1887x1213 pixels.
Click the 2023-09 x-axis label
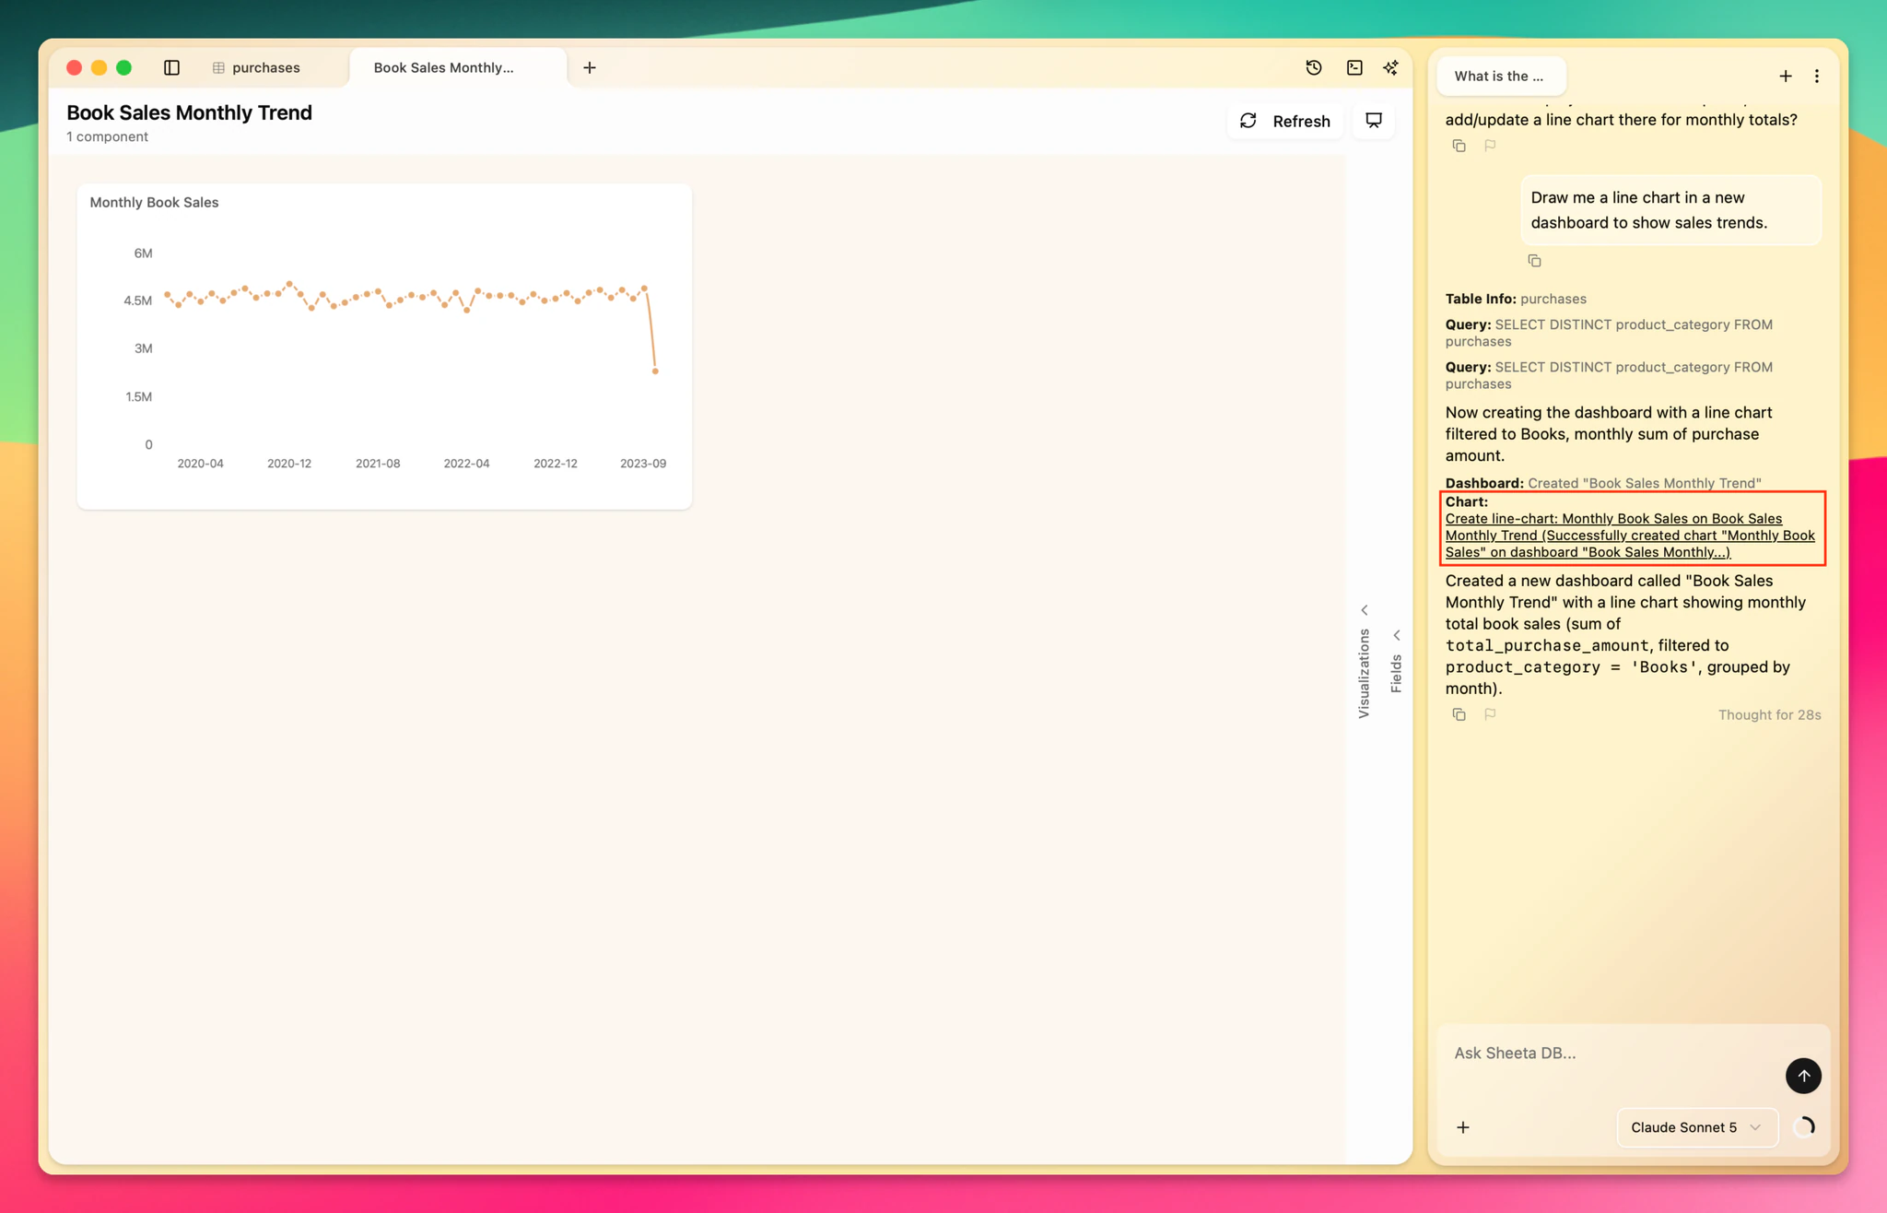point(642,464)
